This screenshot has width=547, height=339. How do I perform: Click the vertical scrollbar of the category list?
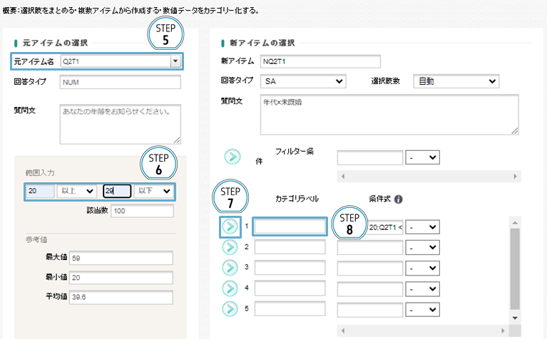pos(515,264)
